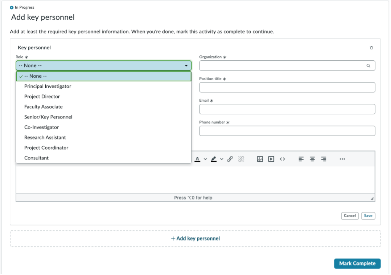Choose Principal Investigator role
The width and height of the screenshot is (391, 275).
[103, 86]
